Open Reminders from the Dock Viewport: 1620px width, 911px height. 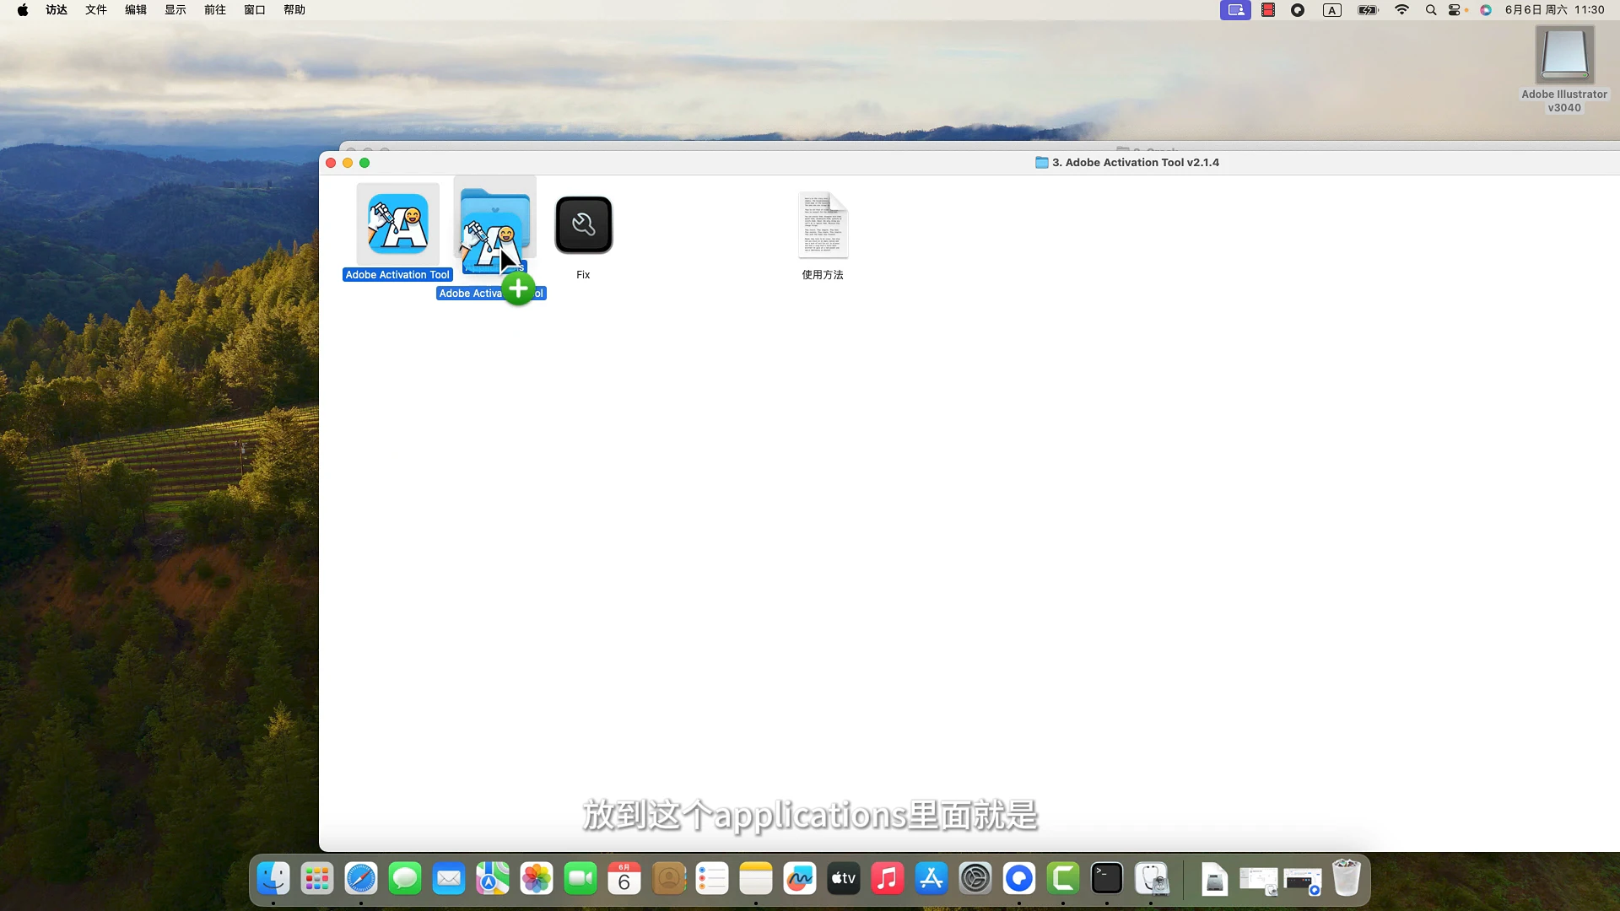(x=712, y=879)
